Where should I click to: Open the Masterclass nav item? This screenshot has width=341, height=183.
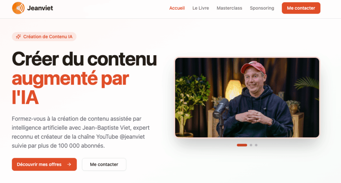click(229, 8)
